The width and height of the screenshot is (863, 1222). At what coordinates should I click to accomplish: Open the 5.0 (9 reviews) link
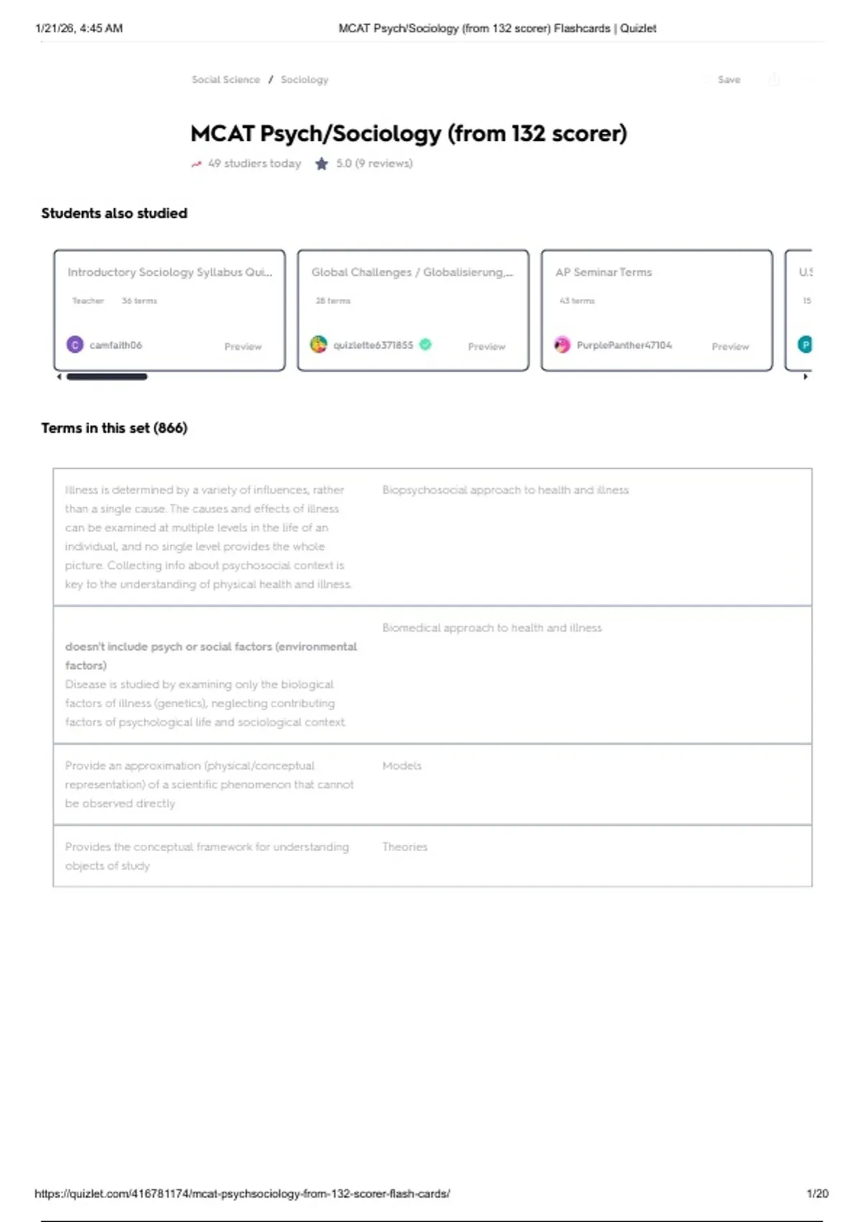374,164
